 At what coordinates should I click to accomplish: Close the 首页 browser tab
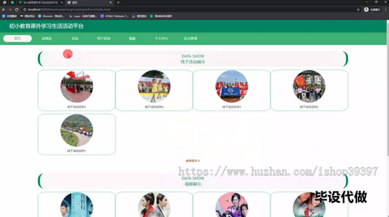110,3
